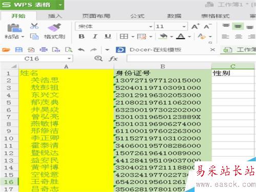The image size is (256, 192).
Task: Apply font color A
Action: click(181, 36)
